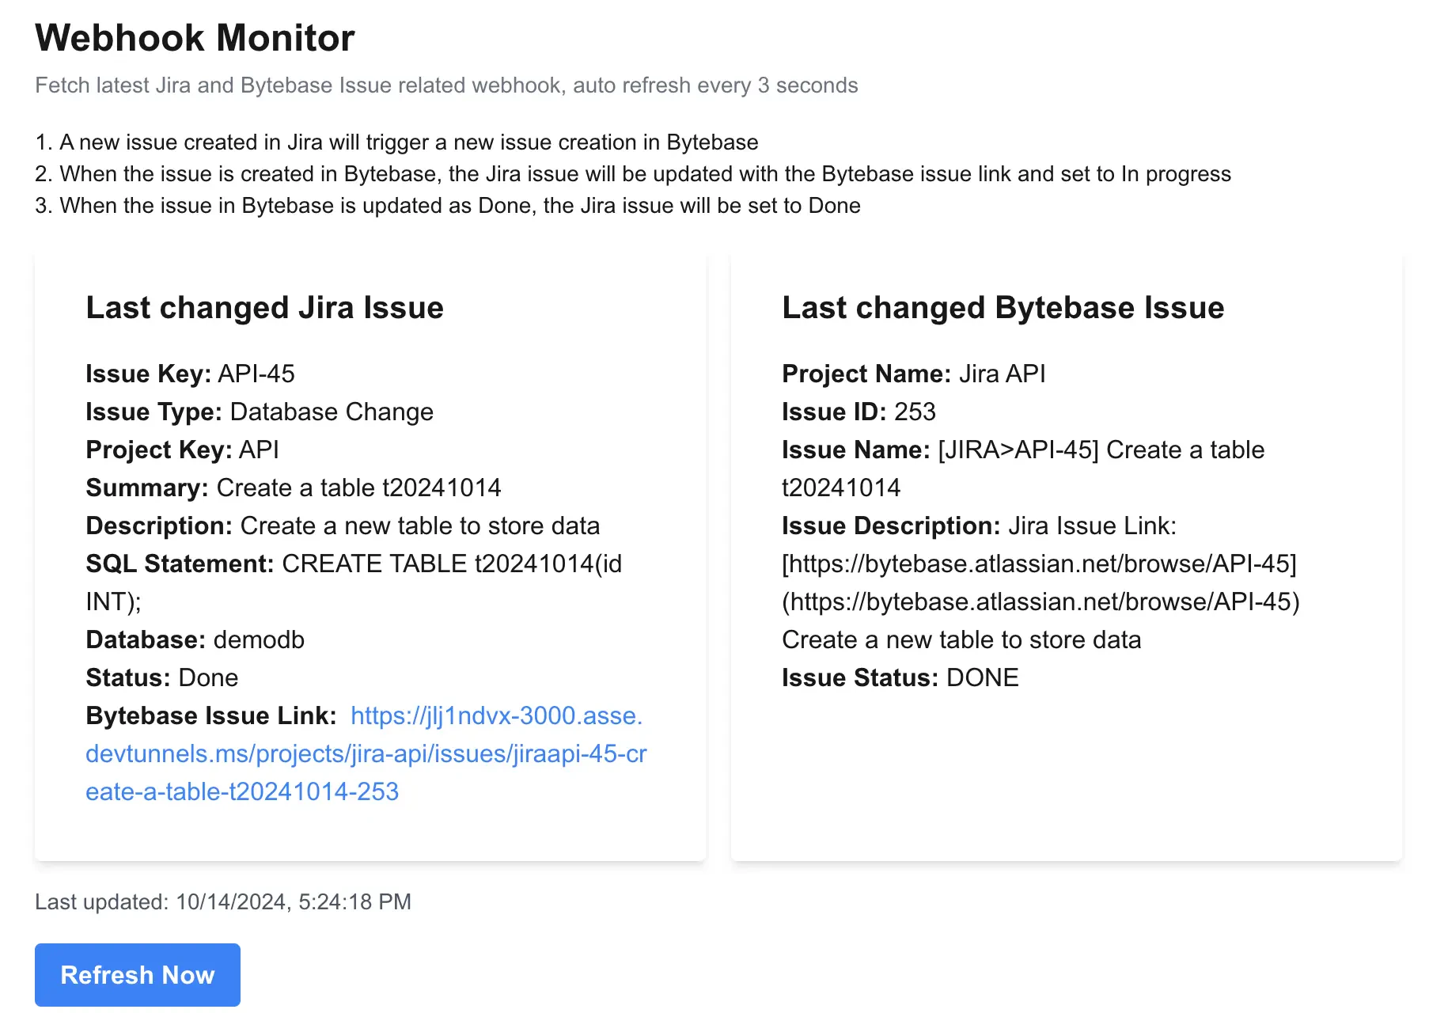Click the Issue Type Database Change text
Screen dimensions: 1429x1032
point(260,412)
